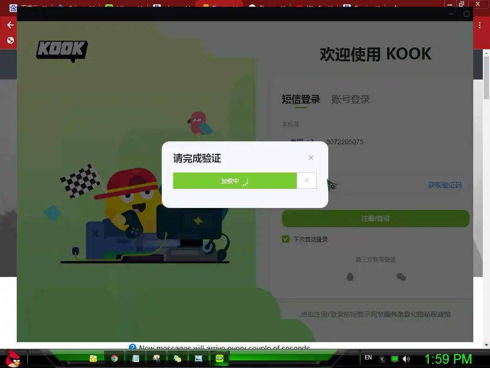The width and height of the screenshot is (490, 368).
Task: Open the Notepad icon in the taskbar
Action: click(x=135, y=358)
